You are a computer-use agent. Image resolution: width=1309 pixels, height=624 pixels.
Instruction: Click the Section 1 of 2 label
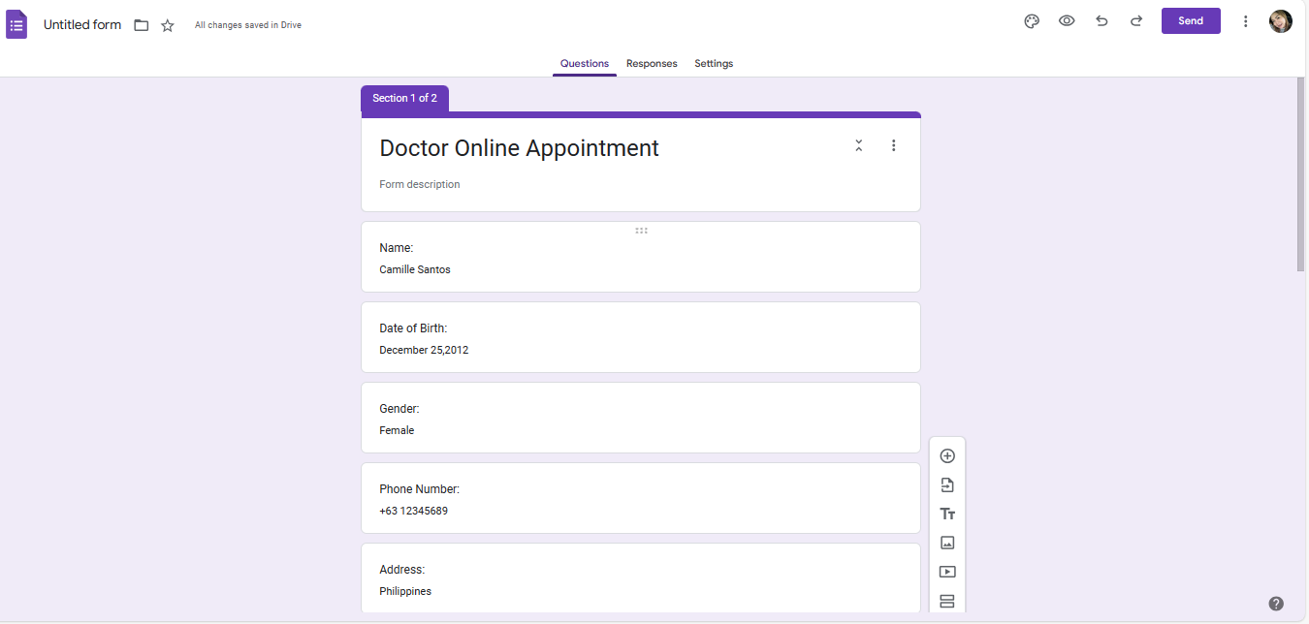404,98
